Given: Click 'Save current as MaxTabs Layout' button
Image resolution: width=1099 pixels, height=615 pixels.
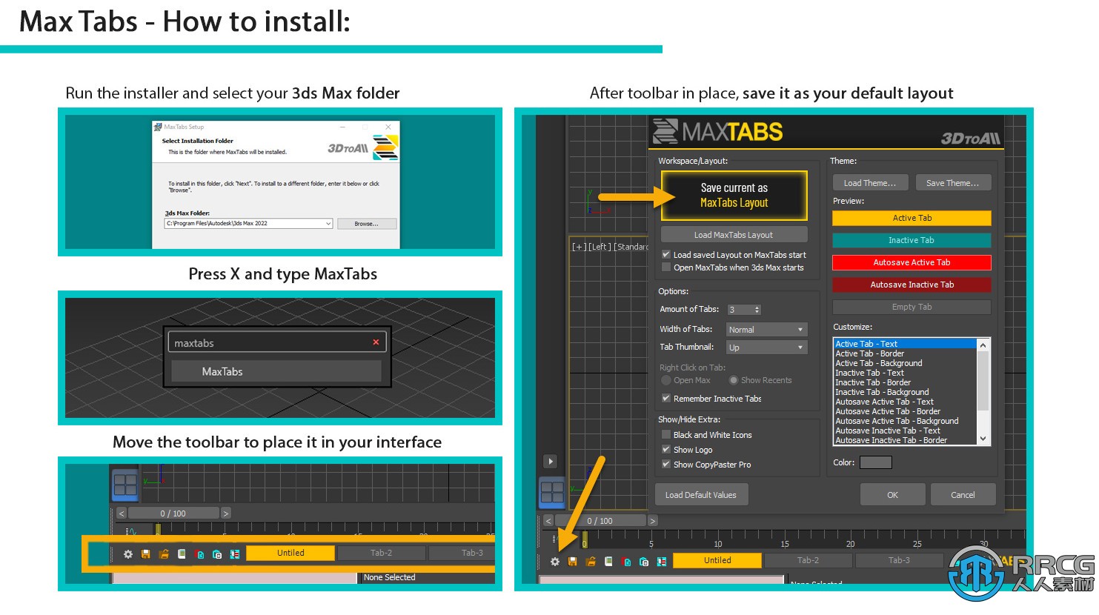Looking at the screenshot, I should [x=734, y=196].
